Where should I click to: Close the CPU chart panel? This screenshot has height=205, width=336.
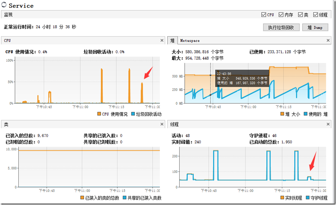162,40
